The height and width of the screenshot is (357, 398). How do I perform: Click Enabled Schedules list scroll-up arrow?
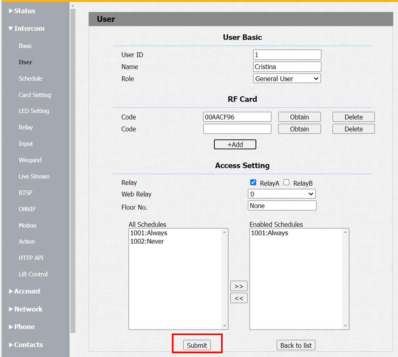point(345,232)
